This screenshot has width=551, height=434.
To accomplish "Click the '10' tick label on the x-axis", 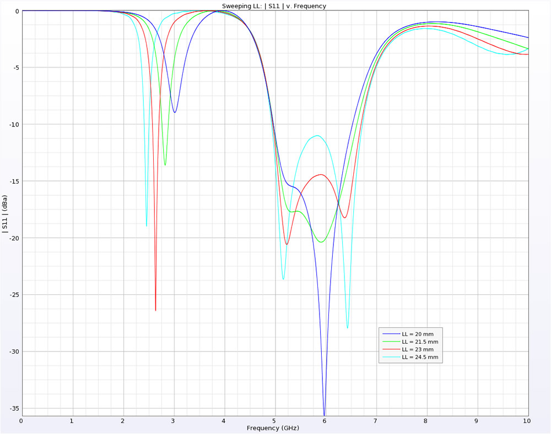I will (x=527, y=421).
